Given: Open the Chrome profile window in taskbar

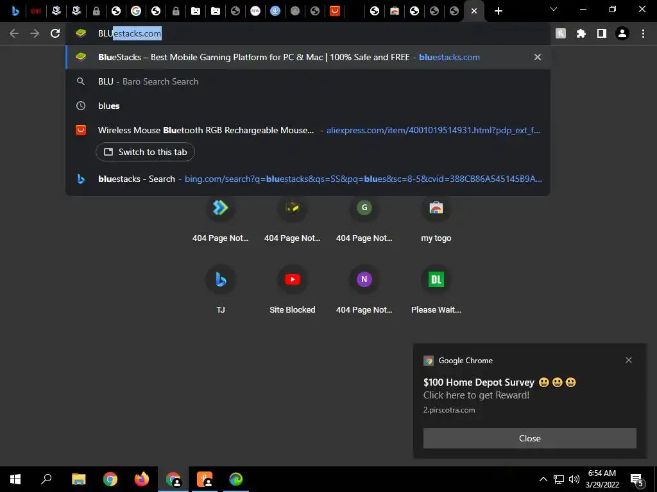Looking at the screenshot, I should (173, 479).
